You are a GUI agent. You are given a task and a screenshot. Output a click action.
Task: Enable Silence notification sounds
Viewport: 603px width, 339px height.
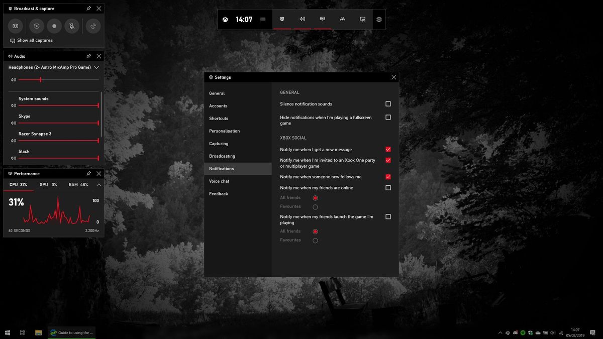coord(387,103)
